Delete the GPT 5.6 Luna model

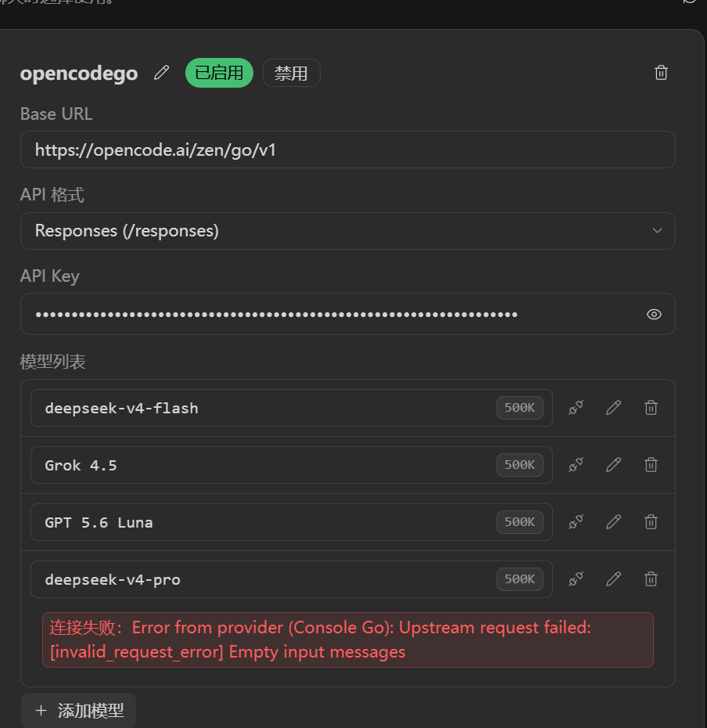point(651,522)
